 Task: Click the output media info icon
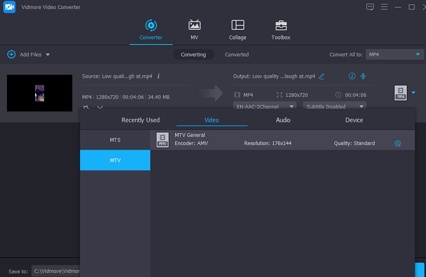tap(351, 76)
